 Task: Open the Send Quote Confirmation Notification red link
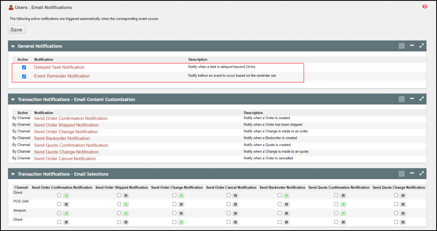point(71,145)
